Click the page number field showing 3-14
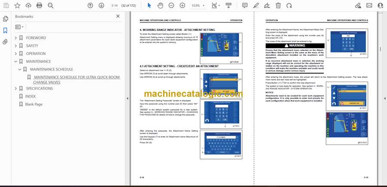The width and height of the screenshot is (387, 187). pos(114,6)
